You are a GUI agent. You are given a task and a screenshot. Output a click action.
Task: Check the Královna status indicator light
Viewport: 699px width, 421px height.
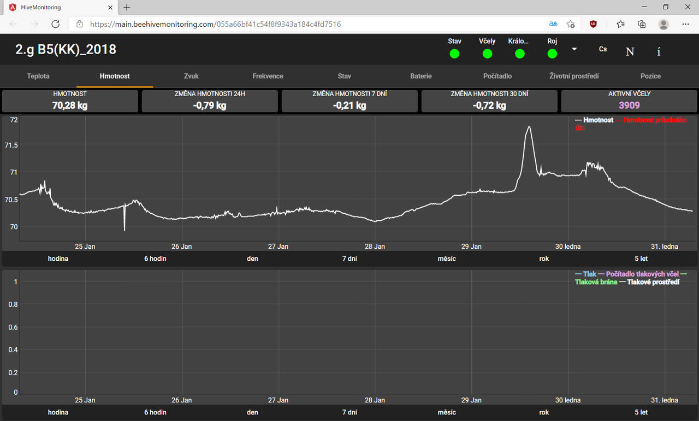(x=519, y=54)
